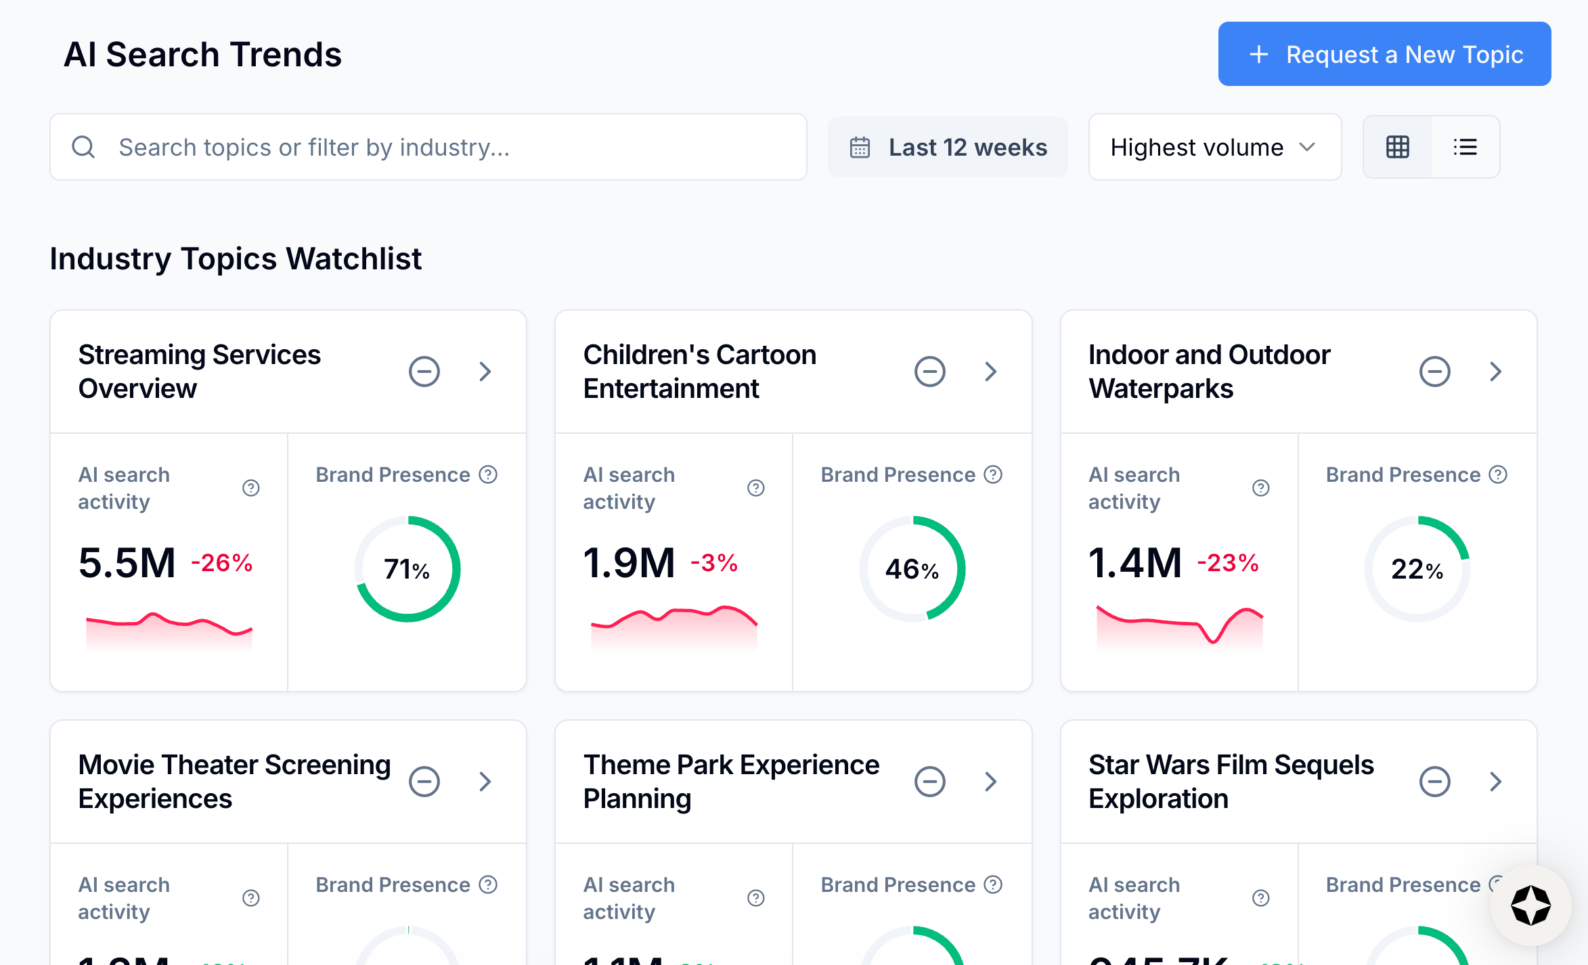Viewport: 1588px width, 965px height.
Task: Click the 71% Brand Presence ring
Action: click(407, 569)
